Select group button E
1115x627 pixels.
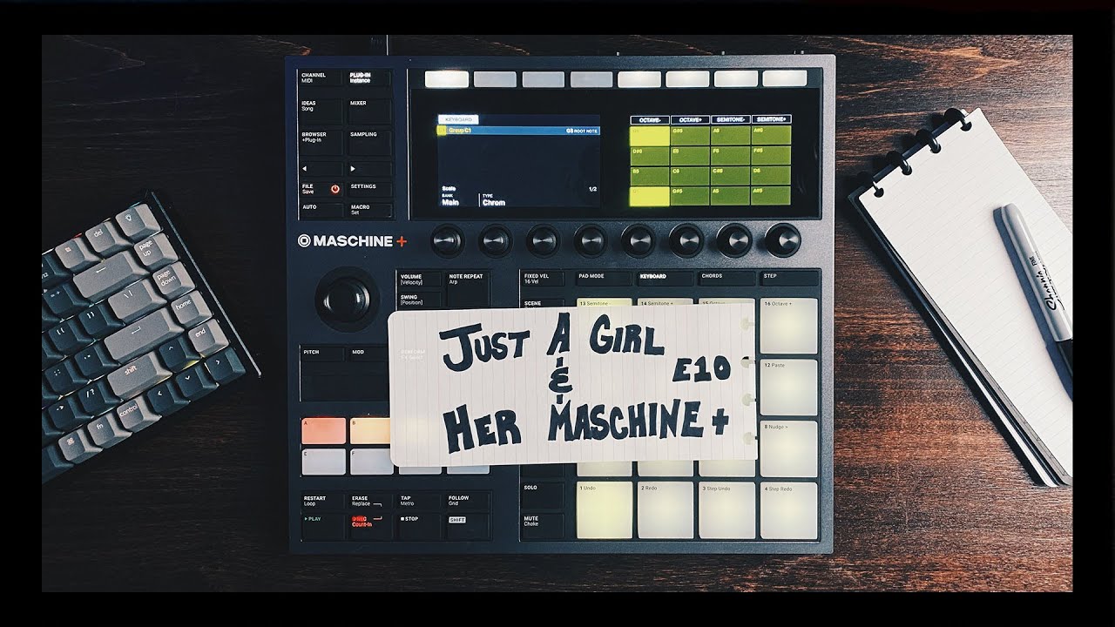click(x=323, y=462)
